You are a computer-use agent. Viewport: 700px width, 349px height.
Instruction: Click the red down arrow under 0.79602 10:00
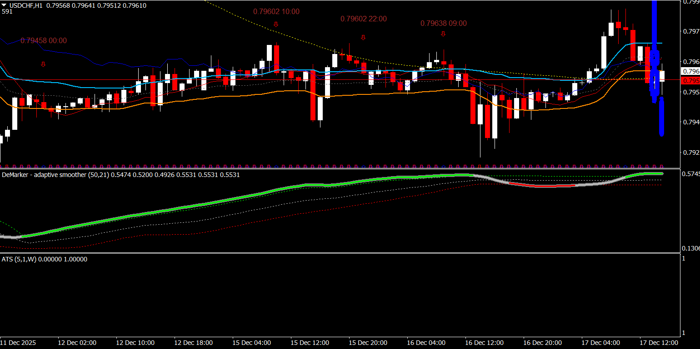[276, 25]
